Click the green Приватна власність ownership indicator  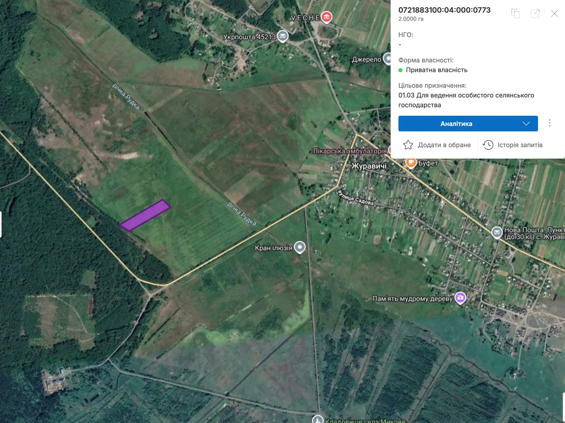pos(401,70)
